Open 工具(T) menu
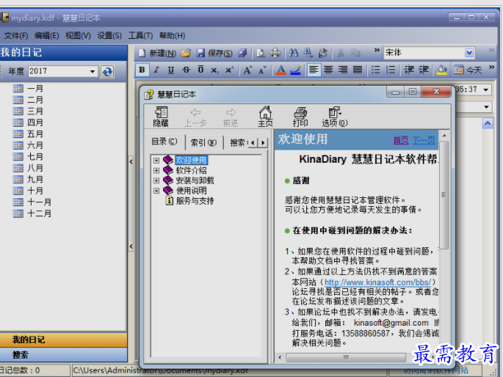 coord(140,35)
